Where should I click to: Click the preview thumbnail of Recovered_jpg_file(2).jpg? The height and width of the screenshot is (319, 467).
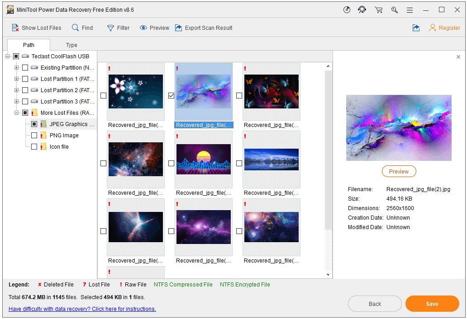pos(399,128)
